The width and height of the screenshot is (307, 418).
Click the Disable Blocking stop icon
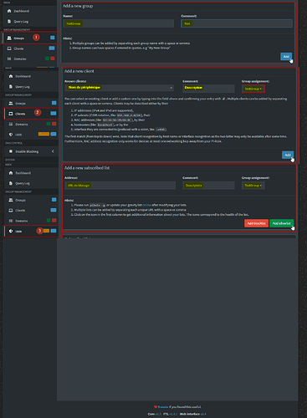(x=11, y=151)
